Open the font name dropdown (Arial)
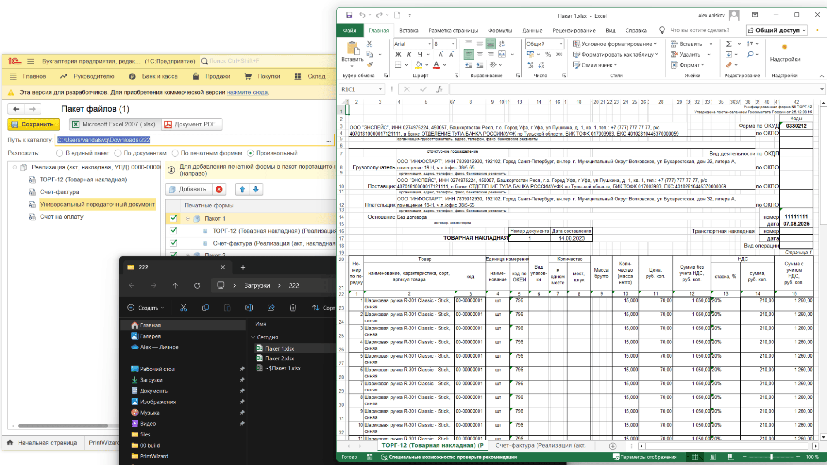 click(x=429, y=44)
